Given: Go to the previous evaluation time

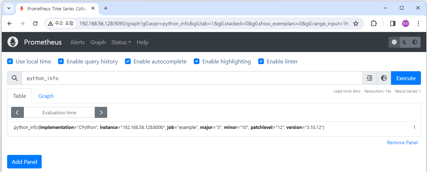Looking at the screenshot, I should 17,113.
